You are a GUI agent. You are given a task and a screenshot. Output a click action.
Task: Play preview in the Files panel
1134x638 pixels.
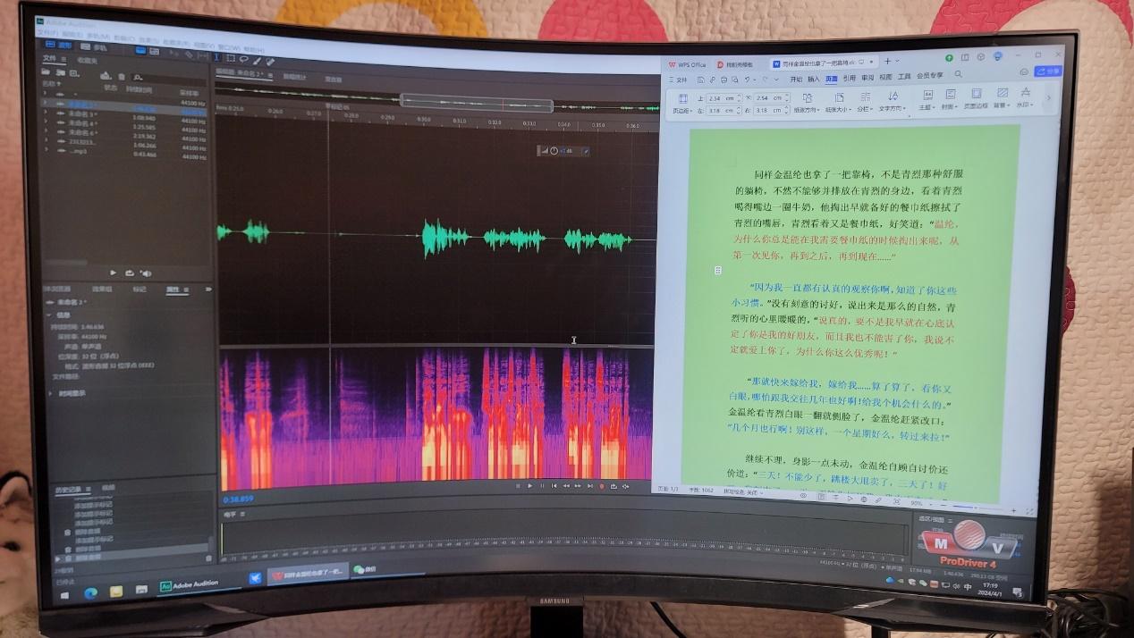tap(113, 273)
